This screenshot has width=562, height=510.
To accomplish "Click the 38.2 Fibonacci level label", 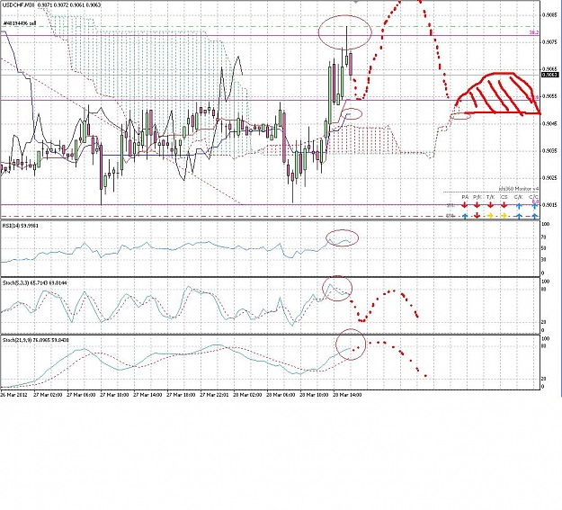I will [x=534, y=32].
